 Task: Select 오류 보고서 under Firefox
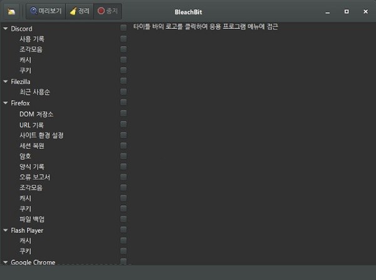(x=34, y=177)
